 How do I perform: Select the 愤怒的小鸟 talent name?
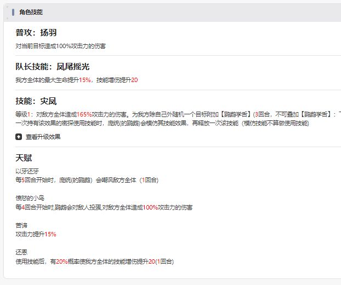coord(30,198)
